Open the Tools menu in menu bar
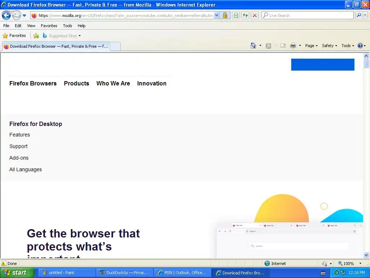 point(68,26)
